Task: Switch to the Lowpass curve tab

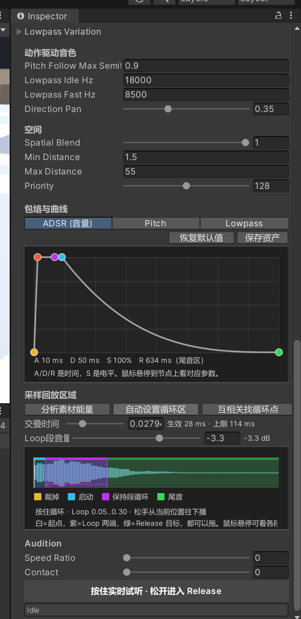Action: [x=244, y=223]
